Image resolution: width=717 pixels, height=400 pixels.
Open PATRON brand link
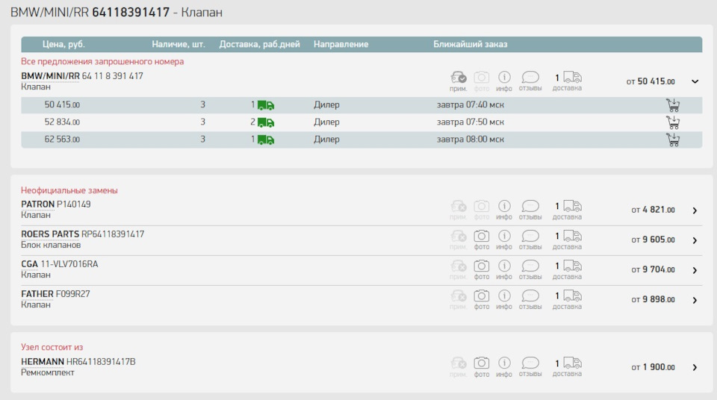(37, 204)
